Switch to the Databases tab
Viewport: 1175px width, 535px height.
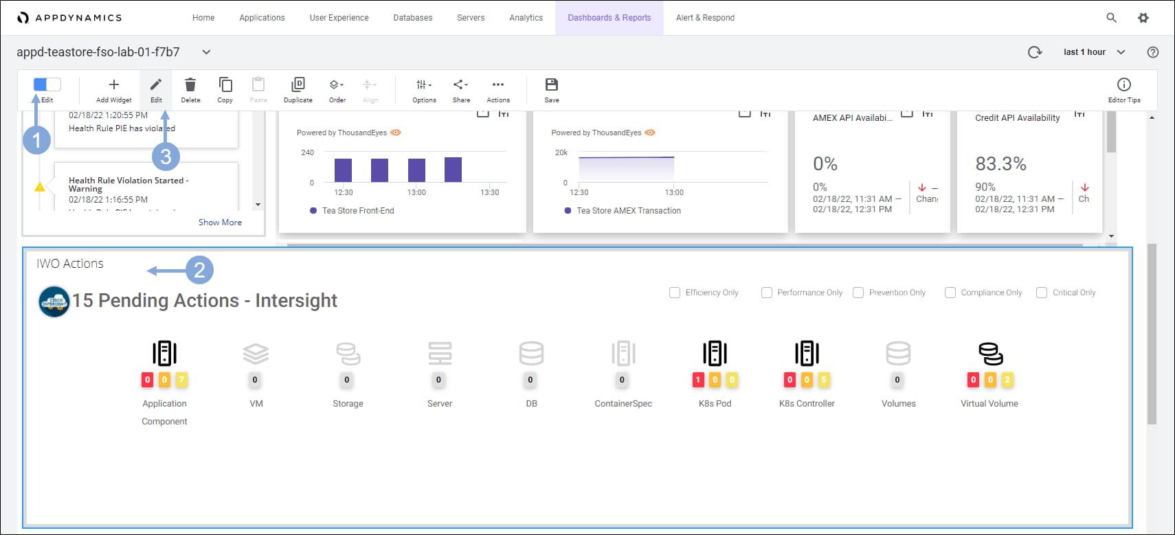tap(412, 18)
